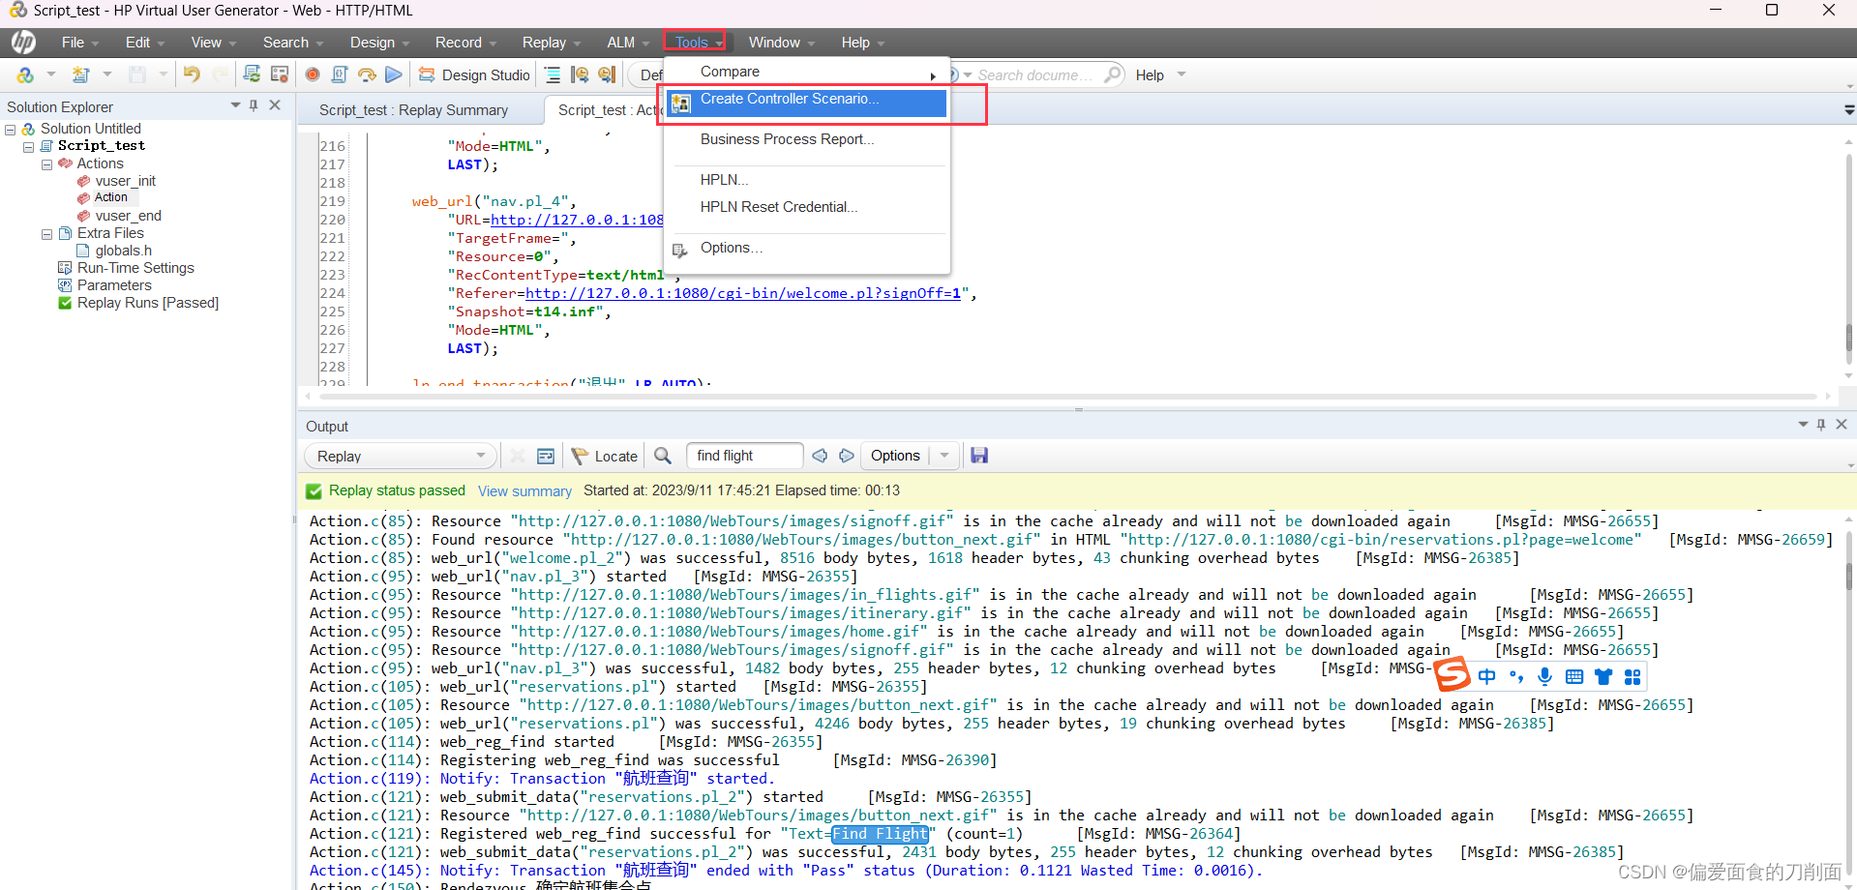Open the Options dropdown arrow

943,455
